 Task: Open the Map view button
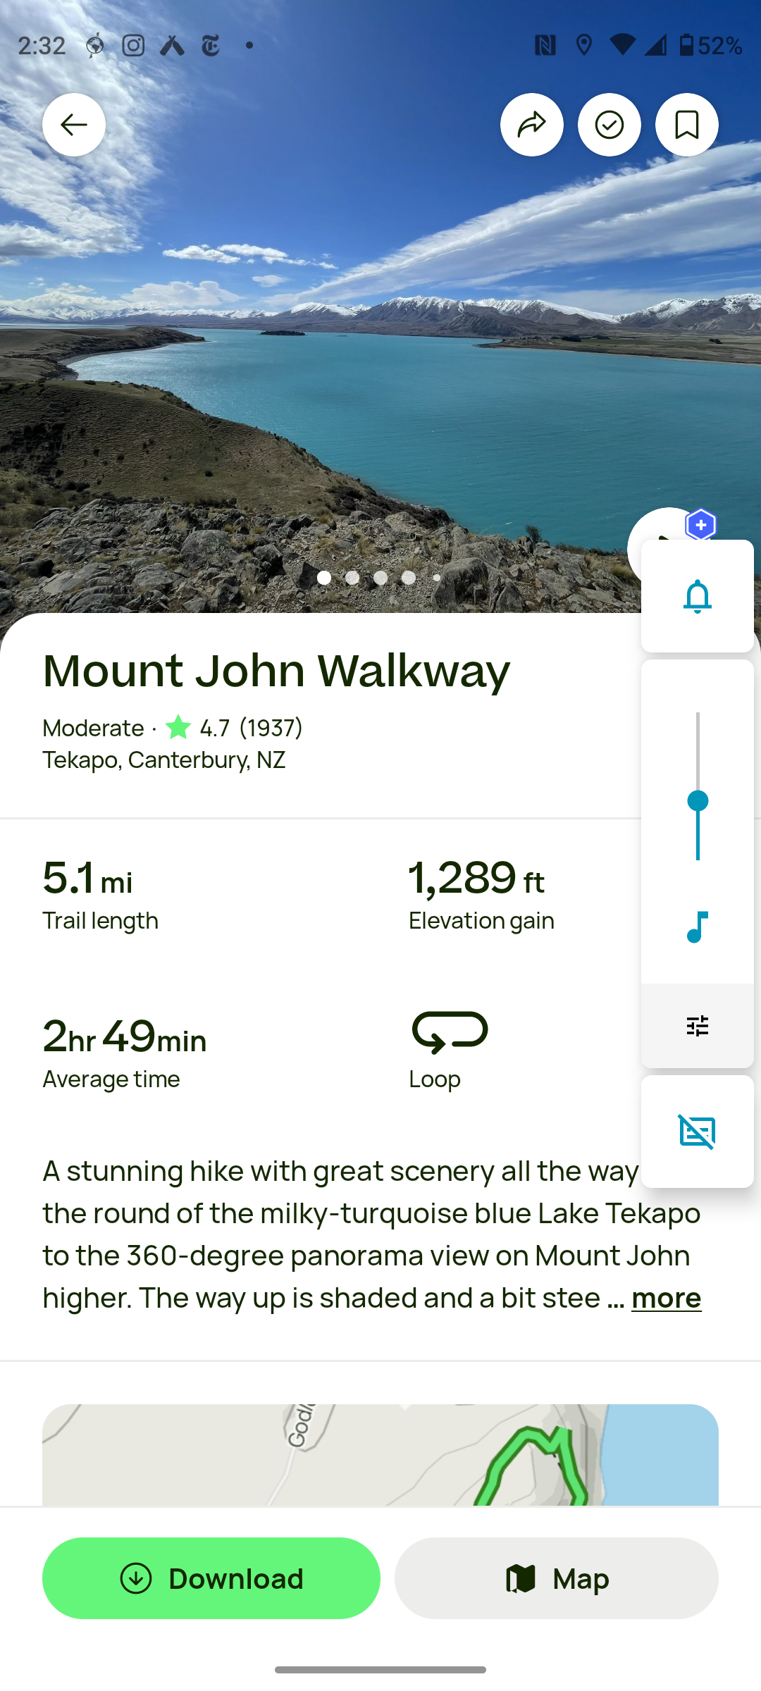[557, 1578]
